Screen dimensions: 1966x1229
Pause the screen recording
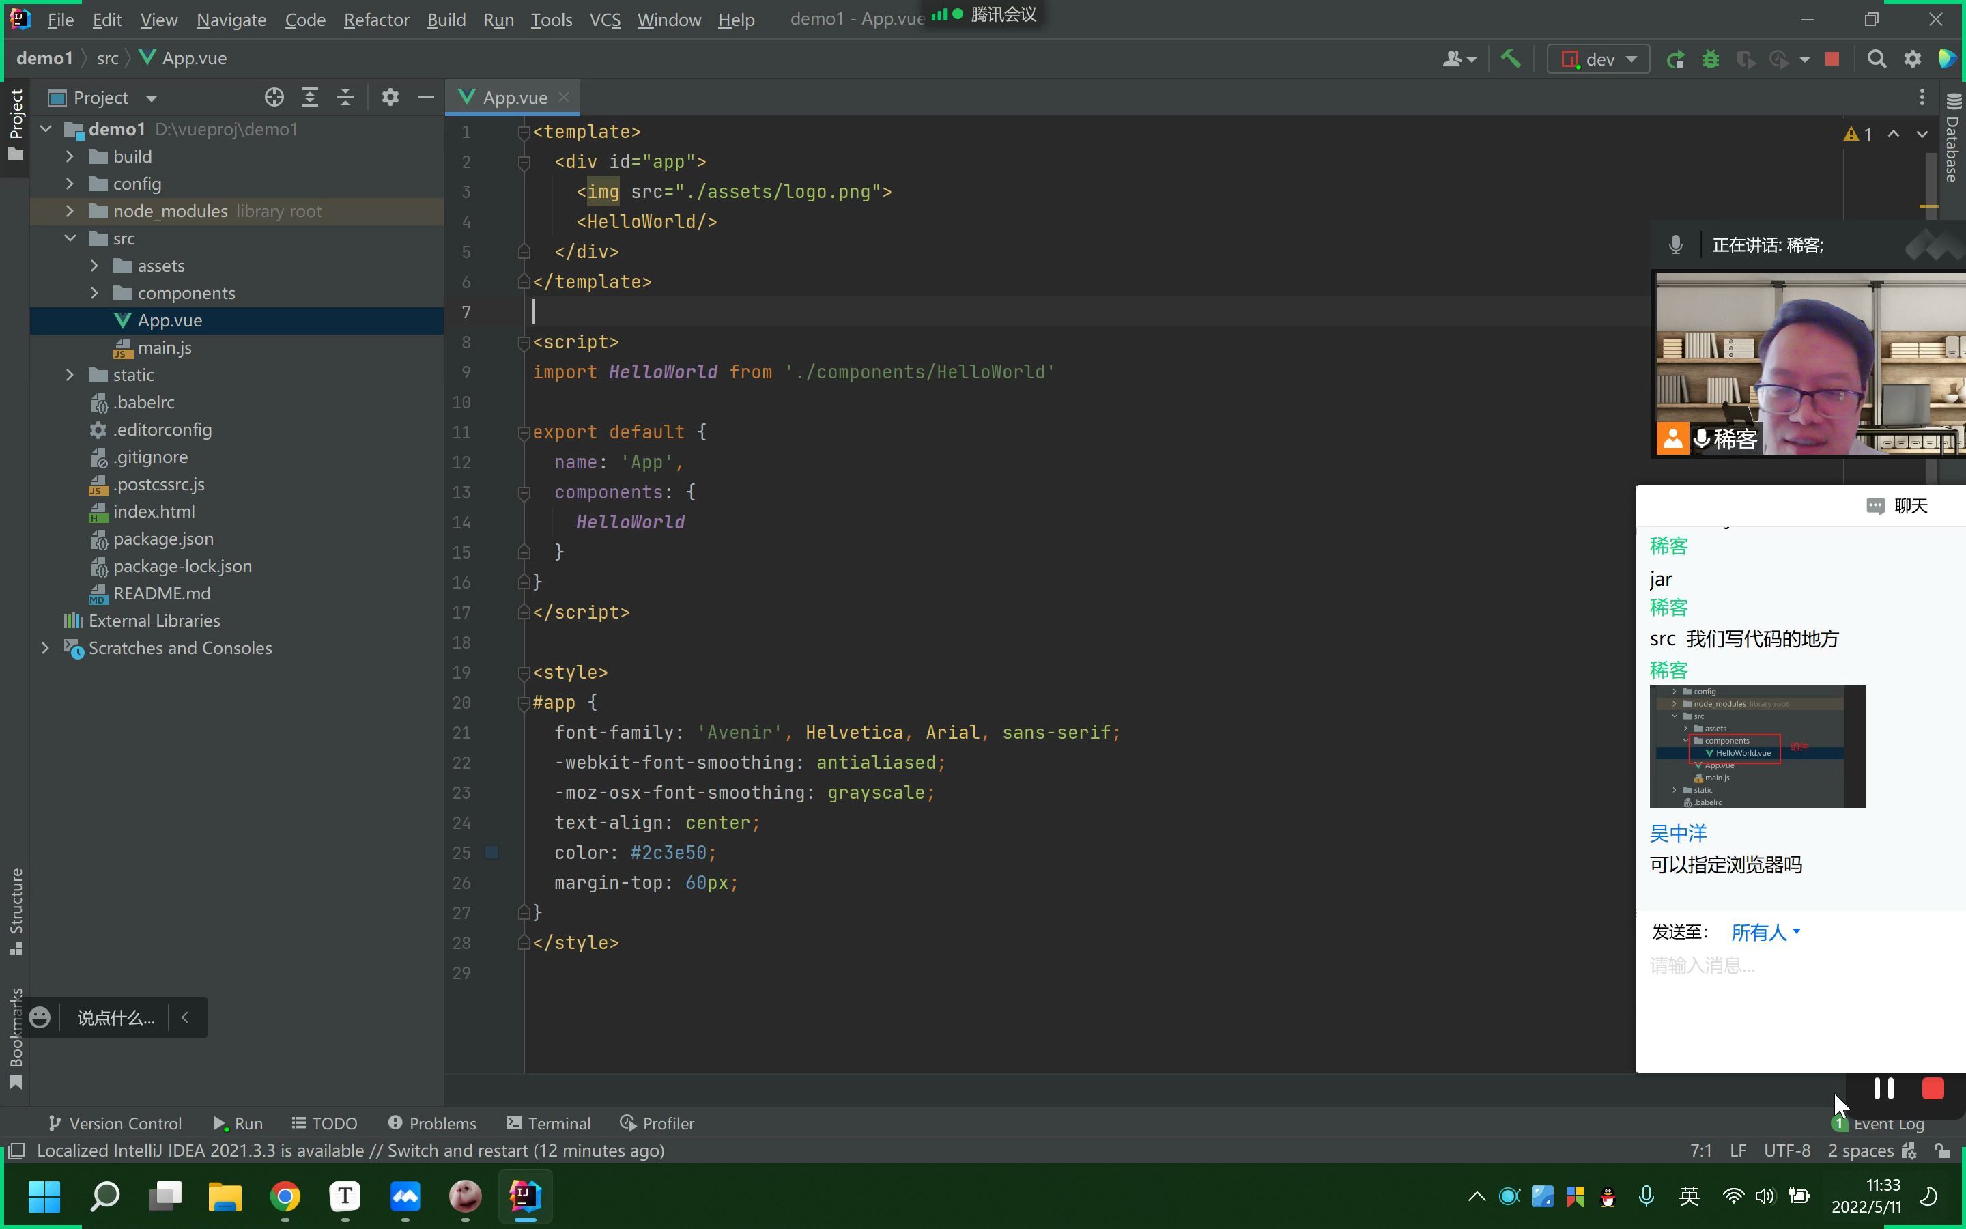pyautogui.click(x=1883, y=1089)
